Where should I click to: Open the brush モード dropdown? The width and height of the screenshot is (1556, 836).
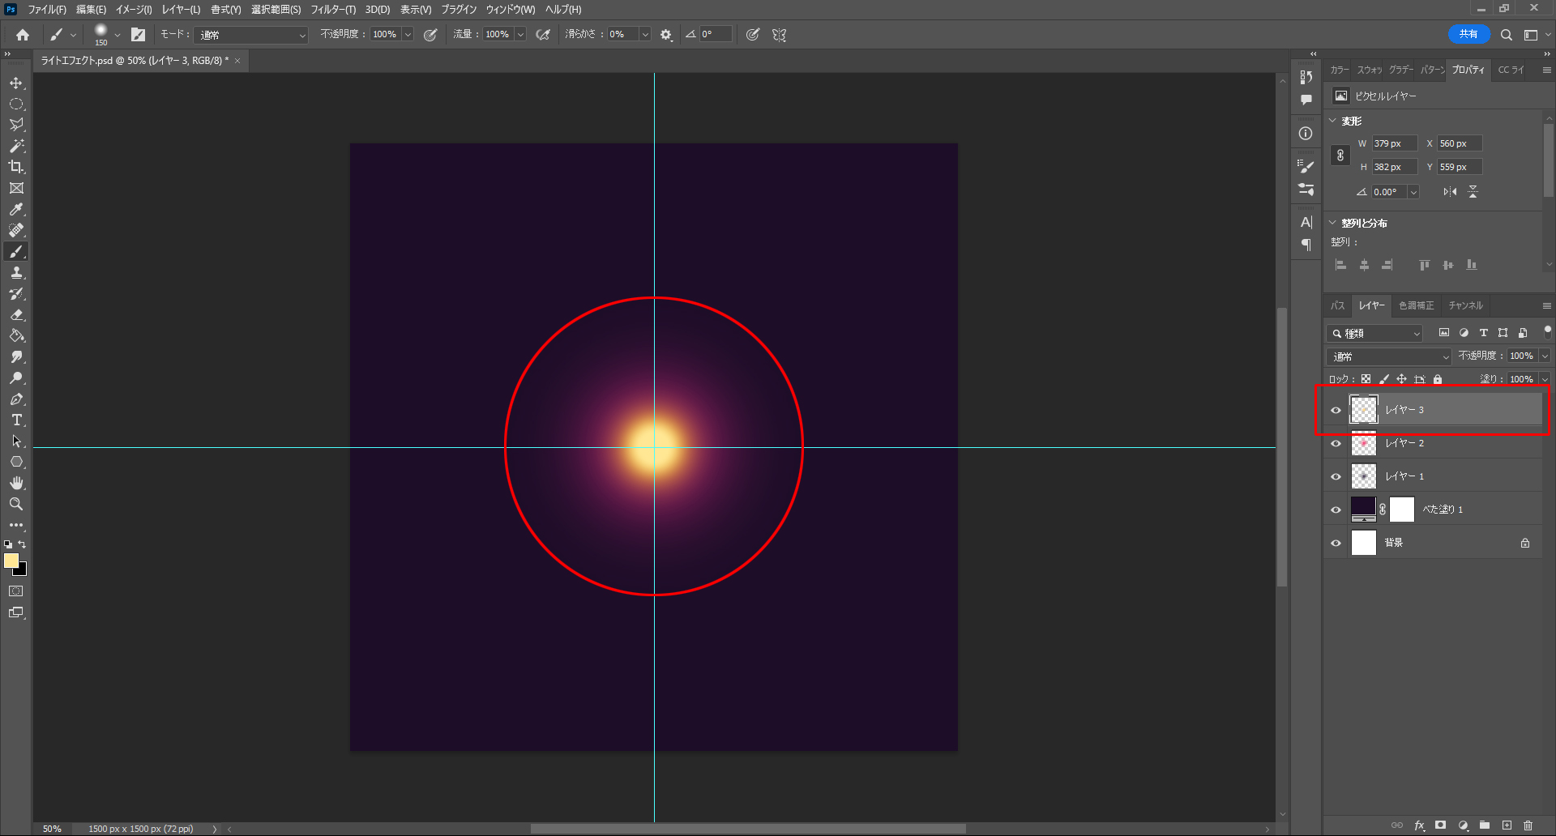pos(252,35)
